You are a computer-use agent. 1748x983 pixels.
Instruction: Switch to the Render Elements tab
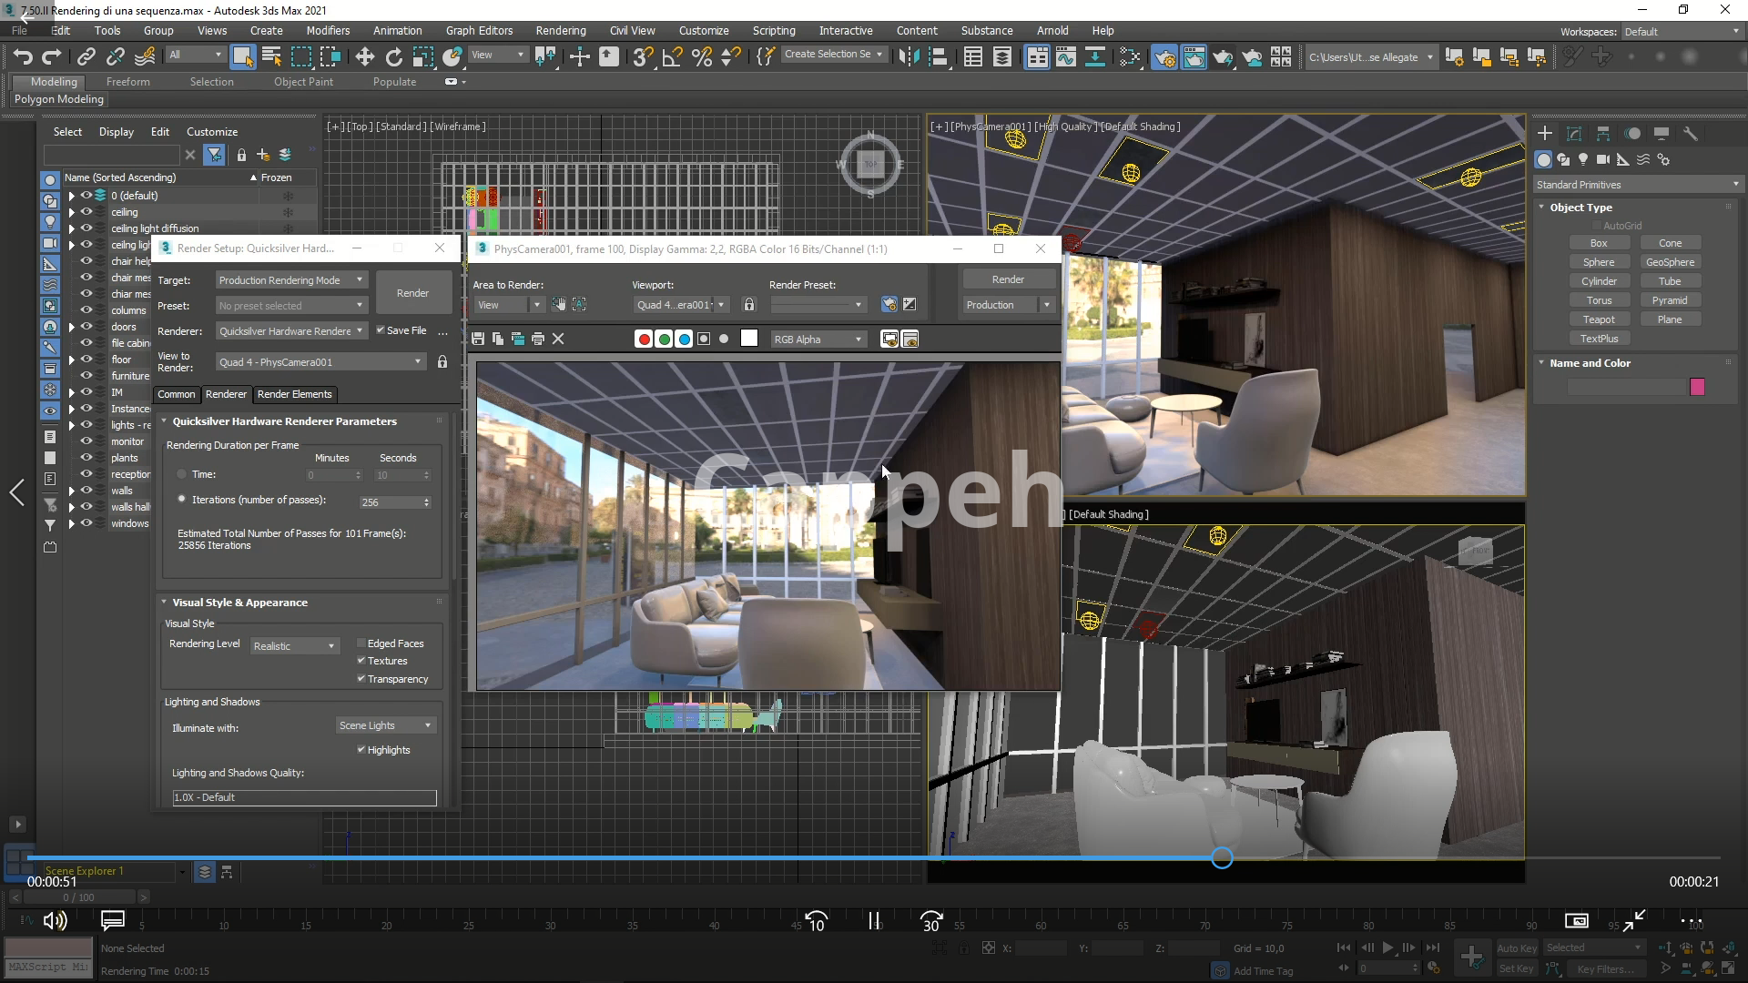pyautogui.click(x=294, y=394)
